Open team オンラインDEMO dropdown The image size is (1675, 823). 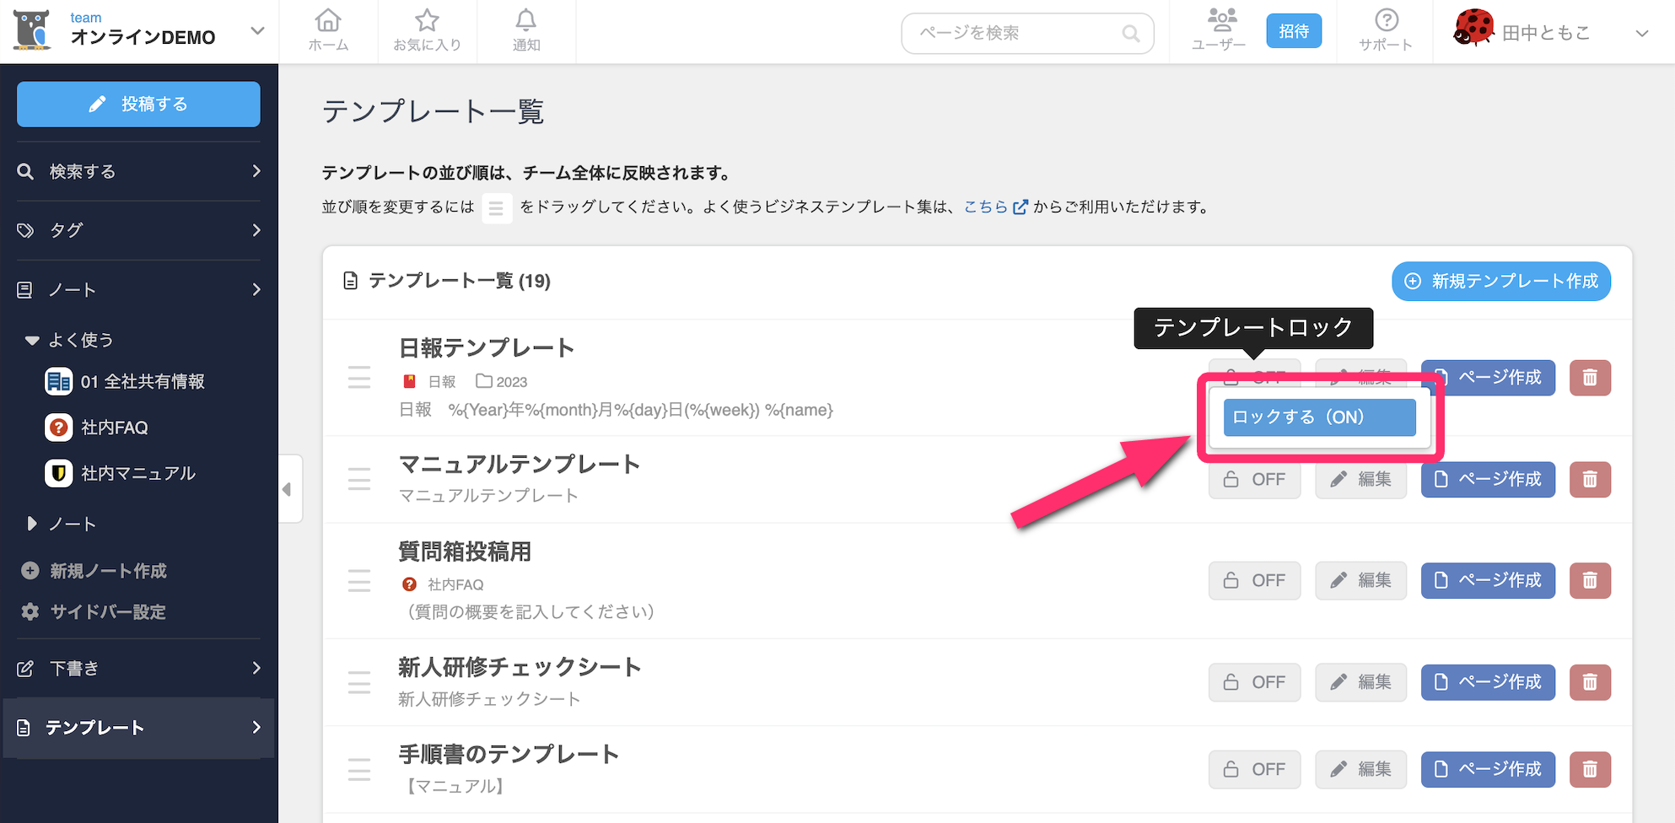click(257, 31)
